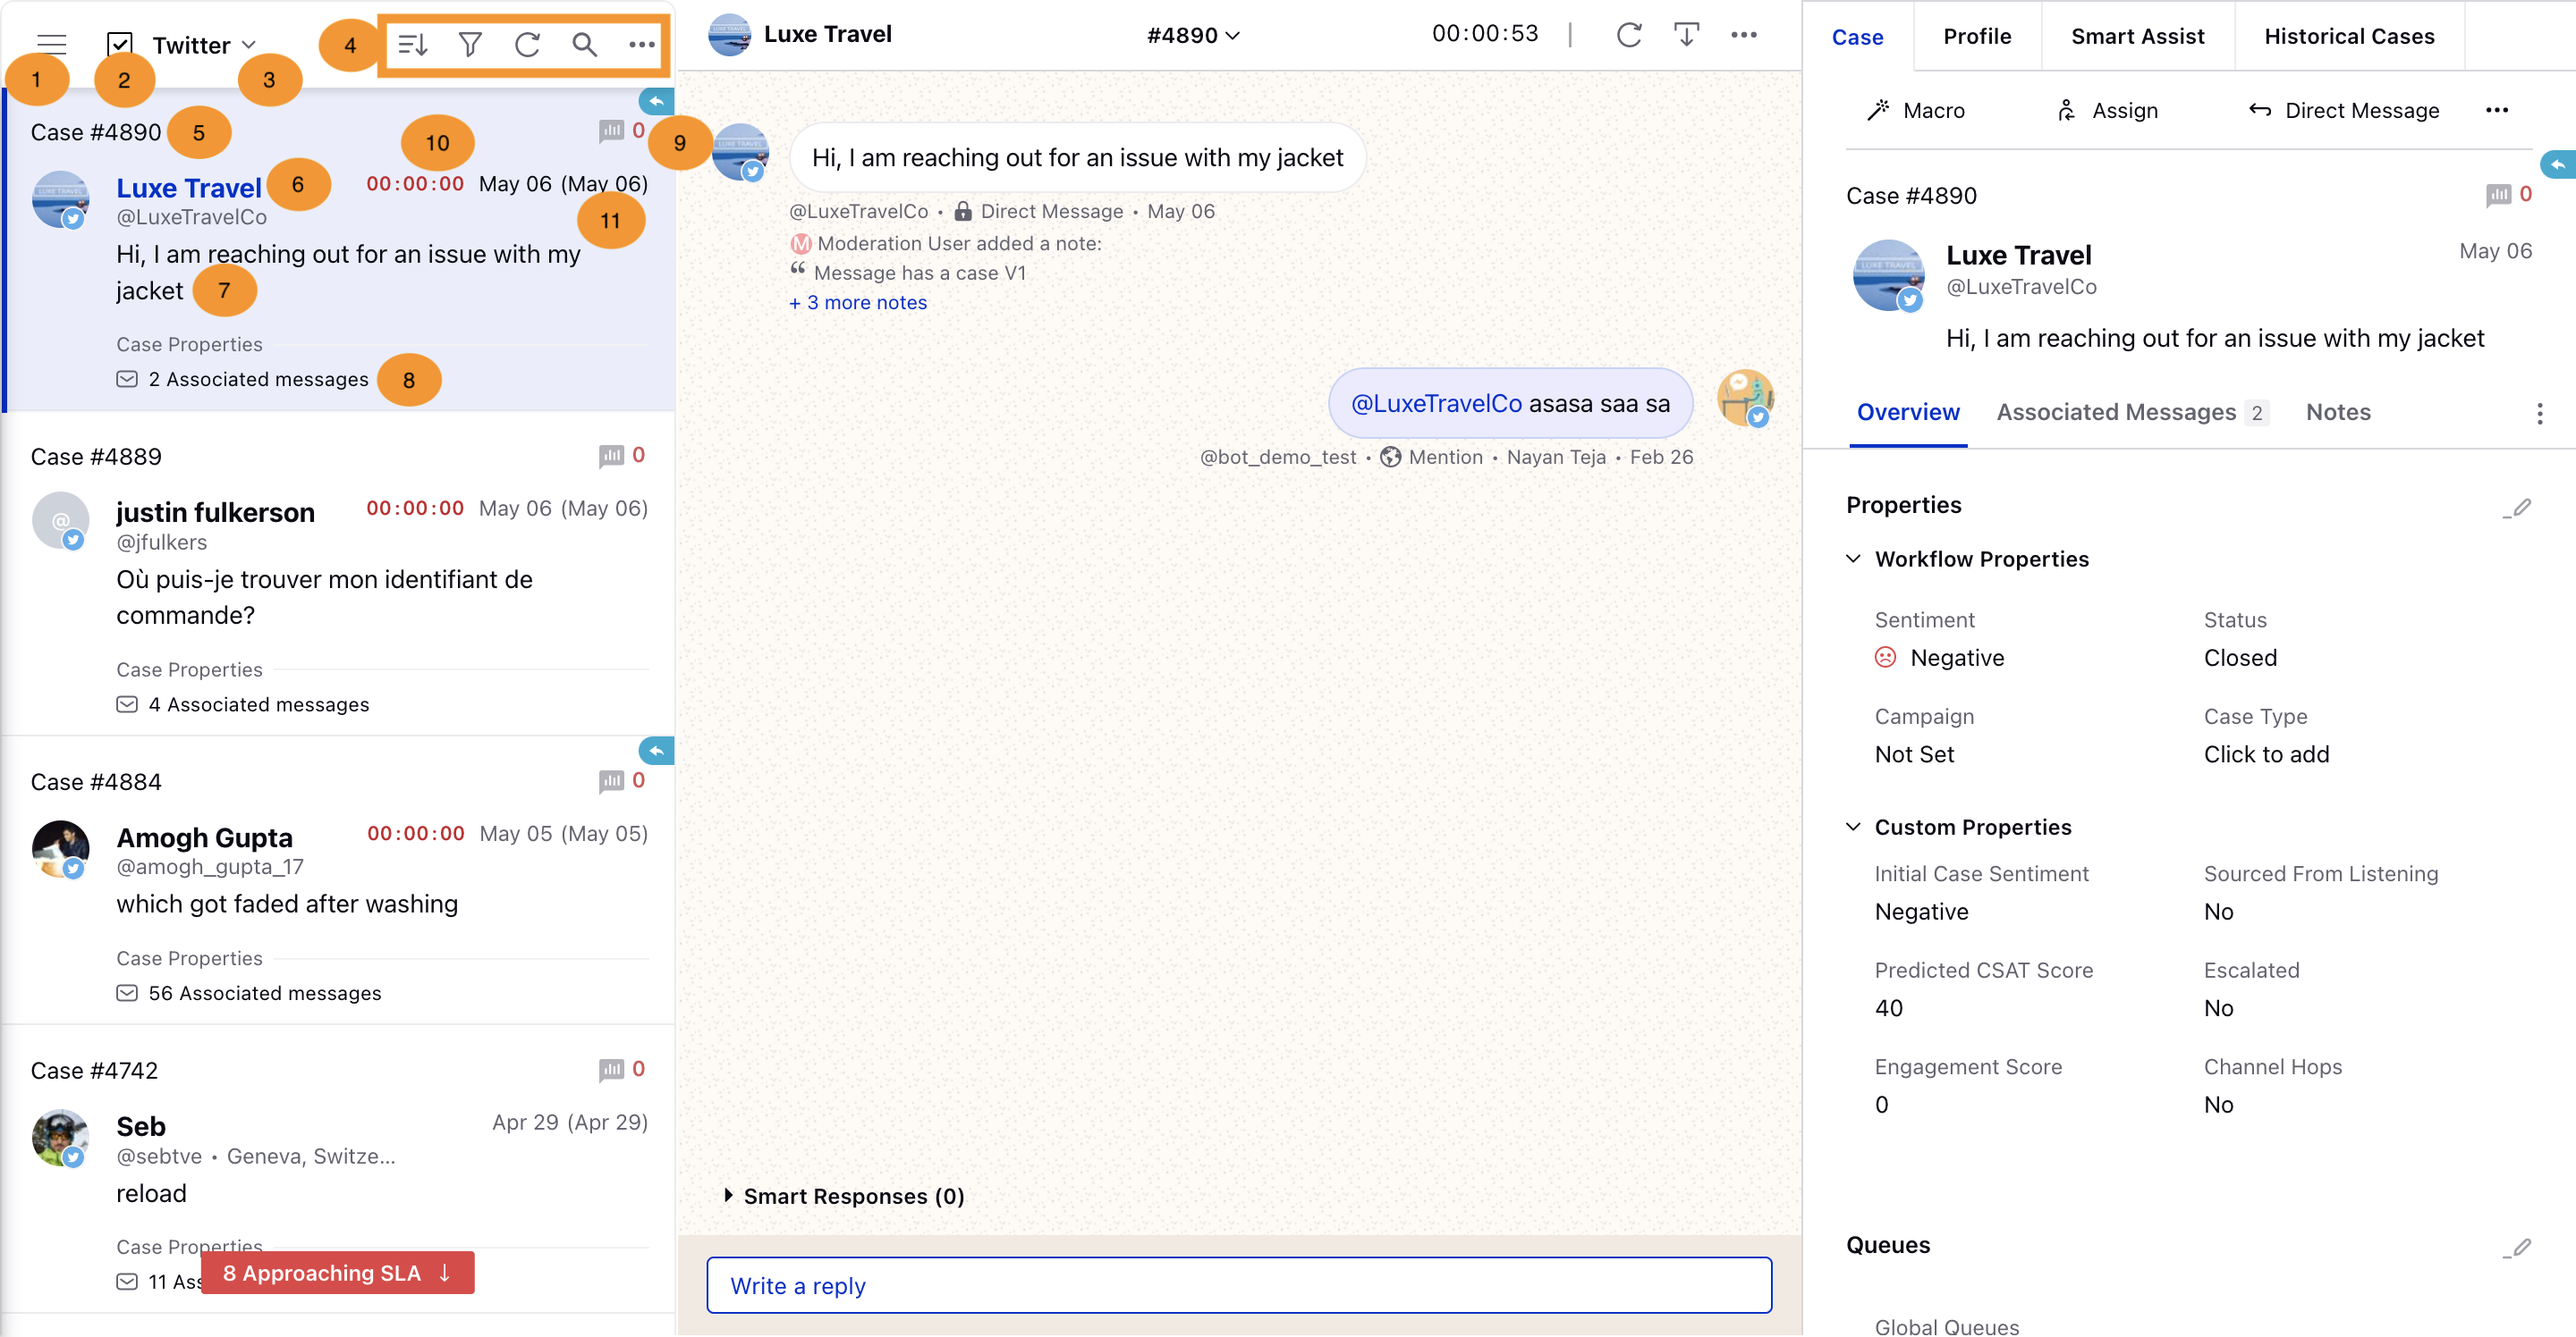Click Write a reply input field
Screen dimensions: 2576x1337
pos(1241,1284)
